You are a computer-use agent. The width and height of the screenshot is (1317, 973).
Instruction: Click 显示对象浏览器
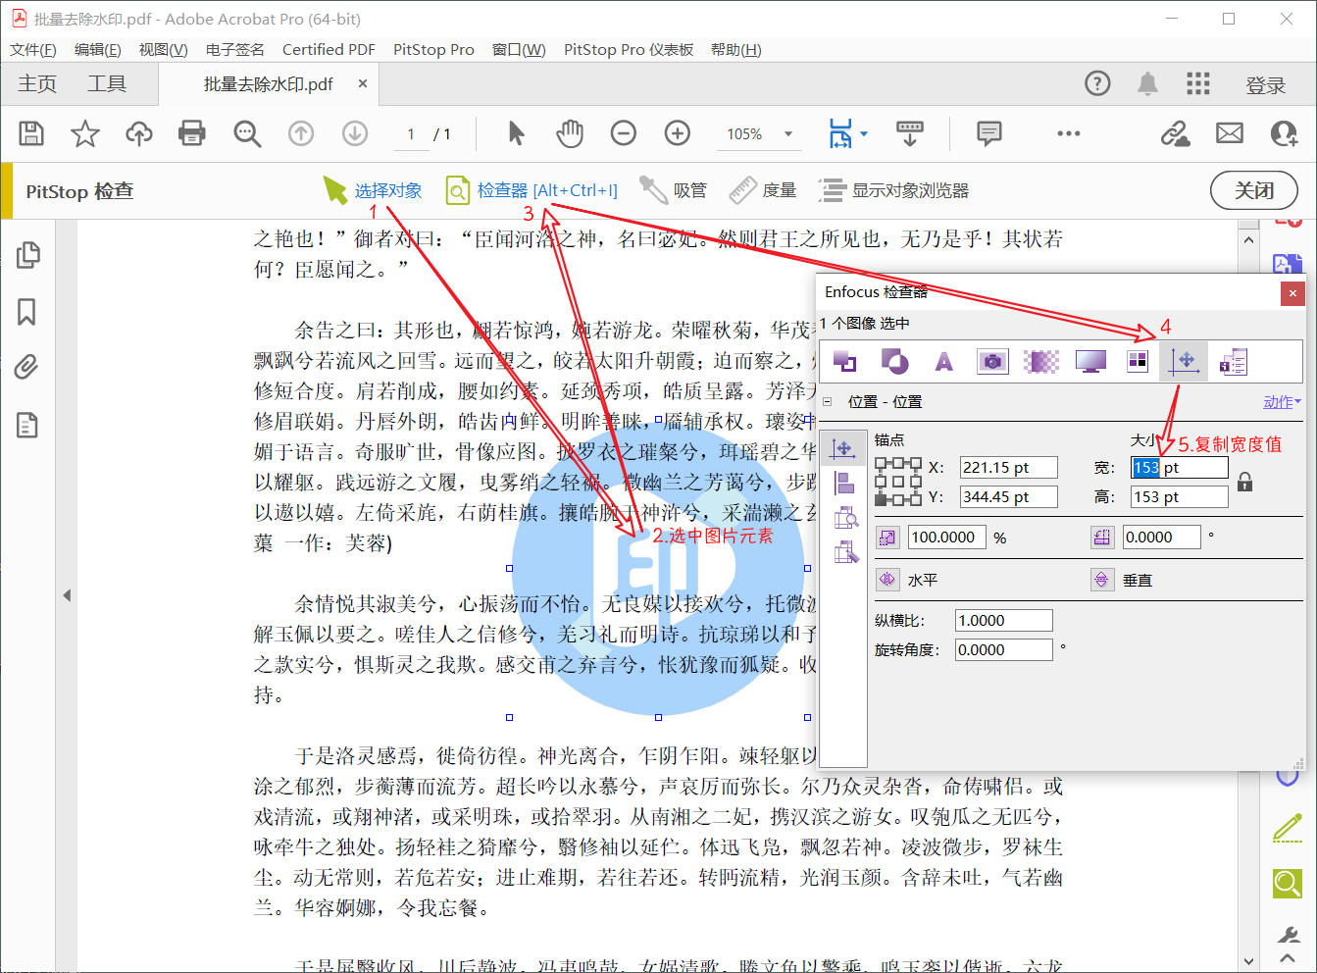(x=894, y=190)
